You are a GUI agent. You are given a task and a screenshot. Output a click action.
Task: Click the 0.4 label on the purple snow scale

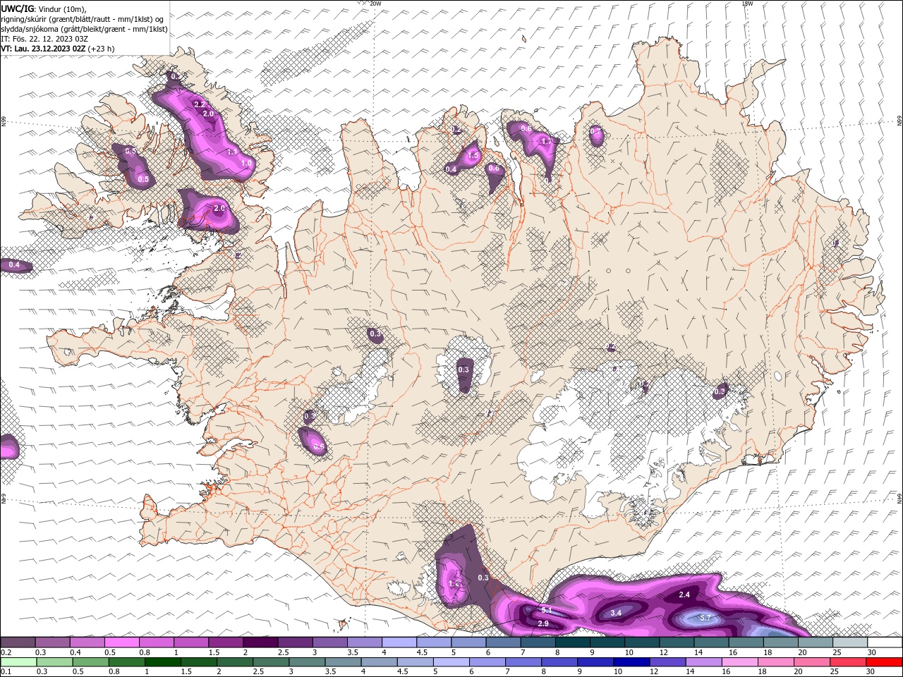76,652
